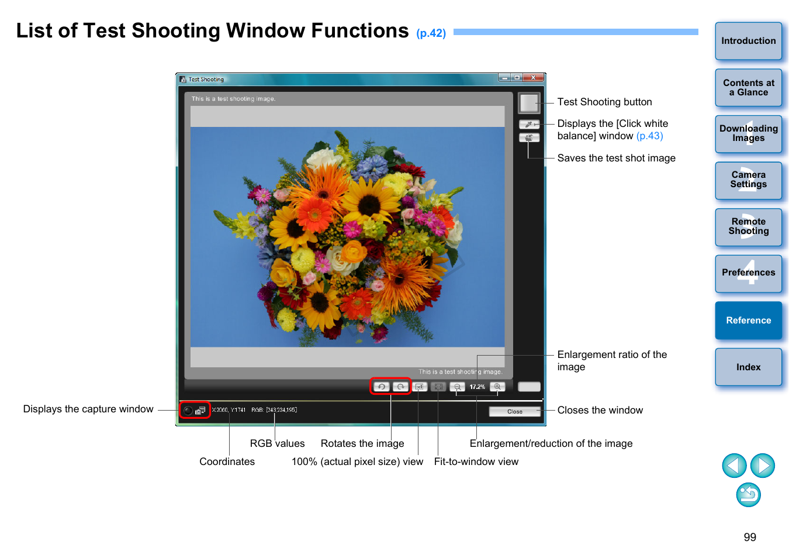Image resolution: width=789 pixels, height=558 pixels.
Task: Open the Index tab
Action: [749, 367]
